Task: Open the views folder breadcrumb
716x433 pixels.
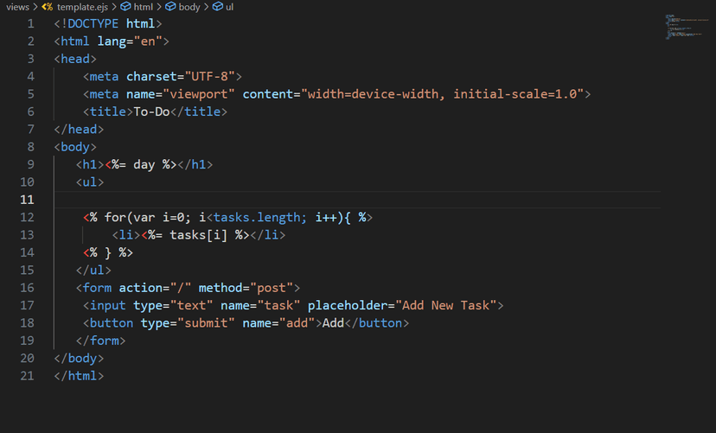Action: (18, 7)
